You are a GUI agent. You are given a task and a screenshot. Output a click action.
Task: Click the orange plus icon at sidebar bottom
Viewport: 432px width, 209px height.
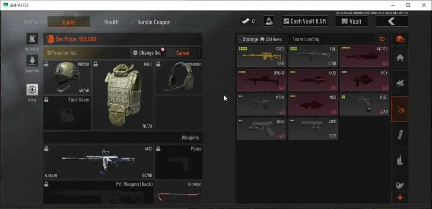(x=400, y=198)
